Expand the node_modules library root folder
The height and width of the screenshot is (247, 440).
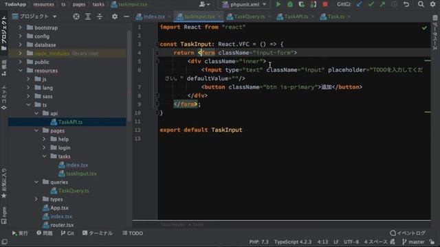[20, 54]
